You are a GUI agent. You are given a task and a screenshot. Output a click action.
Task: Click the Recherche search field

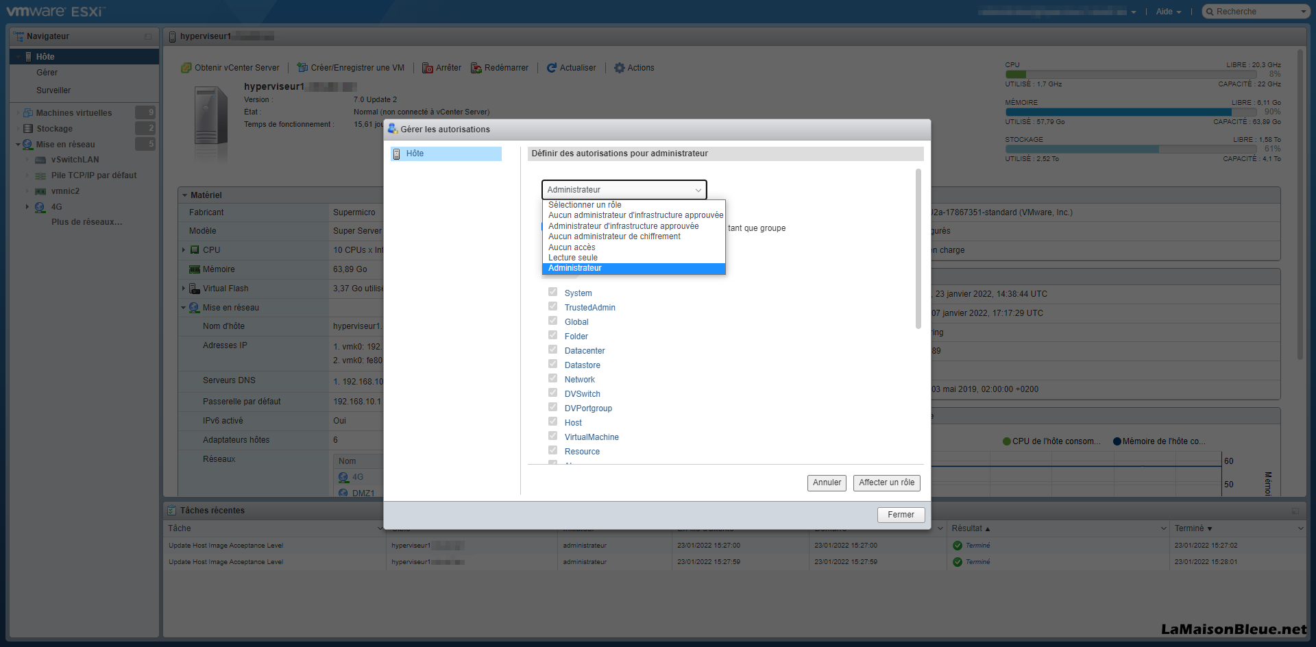pos(1256,12)
